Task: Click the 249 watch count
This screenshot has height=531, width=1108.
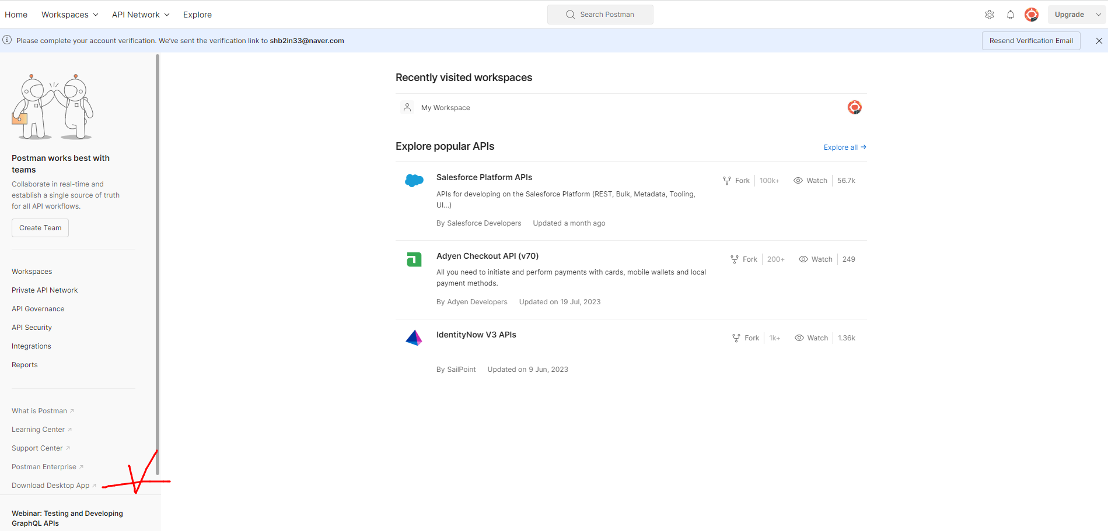Action: click(849, 259)
